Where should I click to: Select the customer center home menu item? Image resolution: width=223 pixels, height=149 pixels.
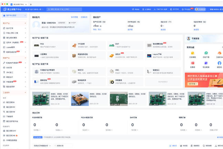coord(14,15)
